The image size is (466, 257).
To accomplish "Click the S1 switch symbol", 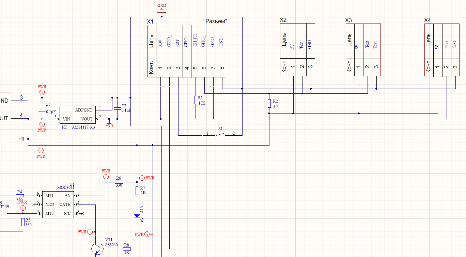I will 220,135.
